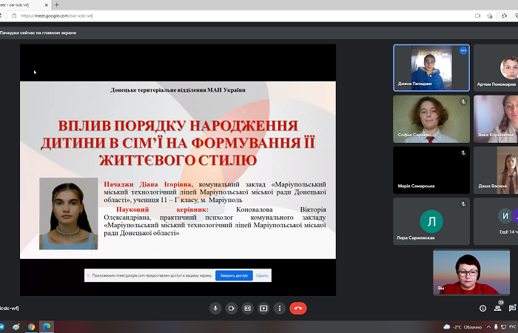This screenshot has width=518, height=333.
Task: Click "Скрыть" in the sharing notification bar
Action: pos(262,275)
